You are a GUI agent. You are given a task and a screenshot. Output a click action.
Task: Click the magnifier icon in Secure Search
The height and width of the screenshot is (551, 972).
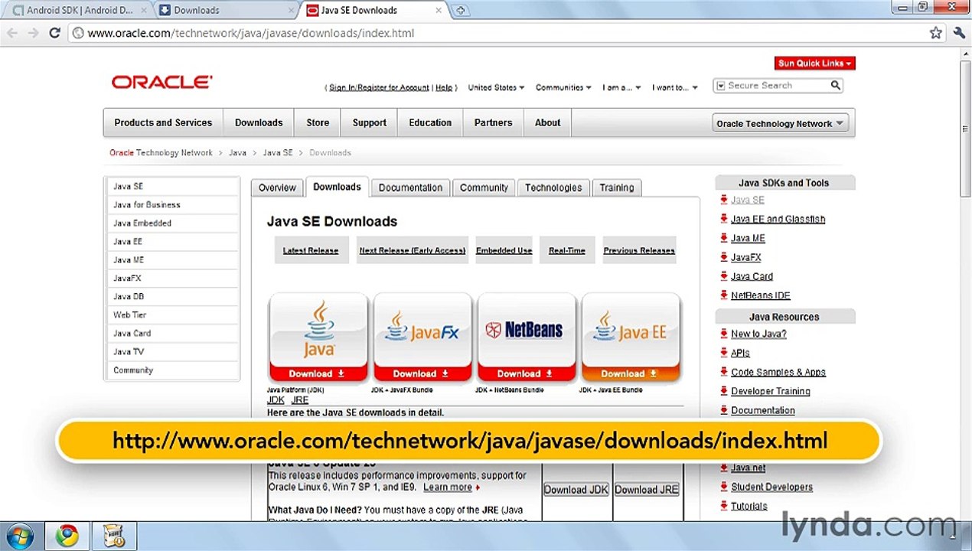pyautogui.click(x=836, y=86)
